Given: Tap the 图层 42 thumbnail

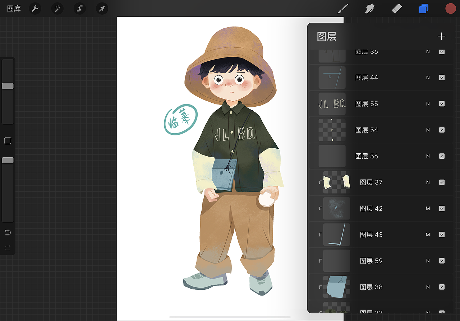Looking at the screenshot, I should click(337, 209).
